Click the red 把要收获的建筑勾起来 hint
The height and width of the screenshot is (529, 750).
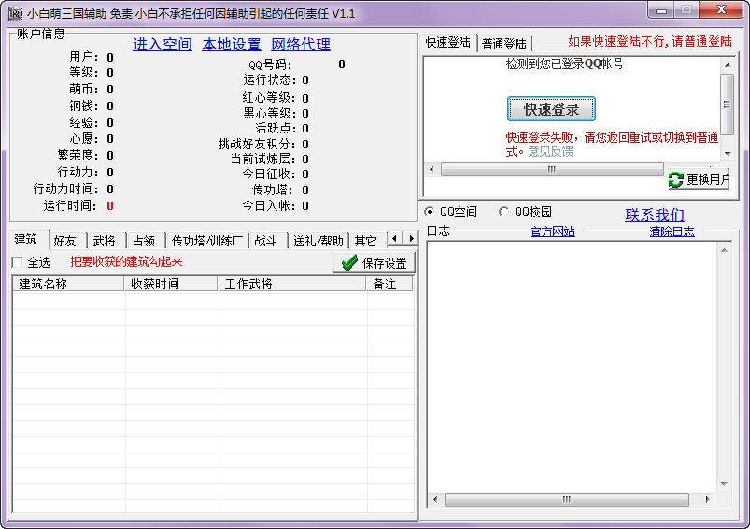tap(126, 262)
